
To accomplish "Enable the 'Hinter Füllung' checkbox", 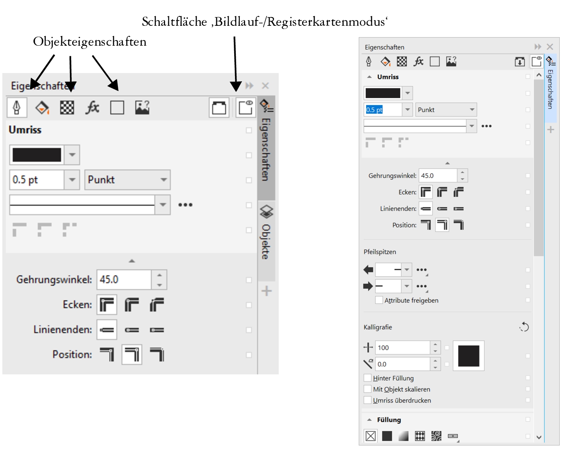I will [368, 378].
